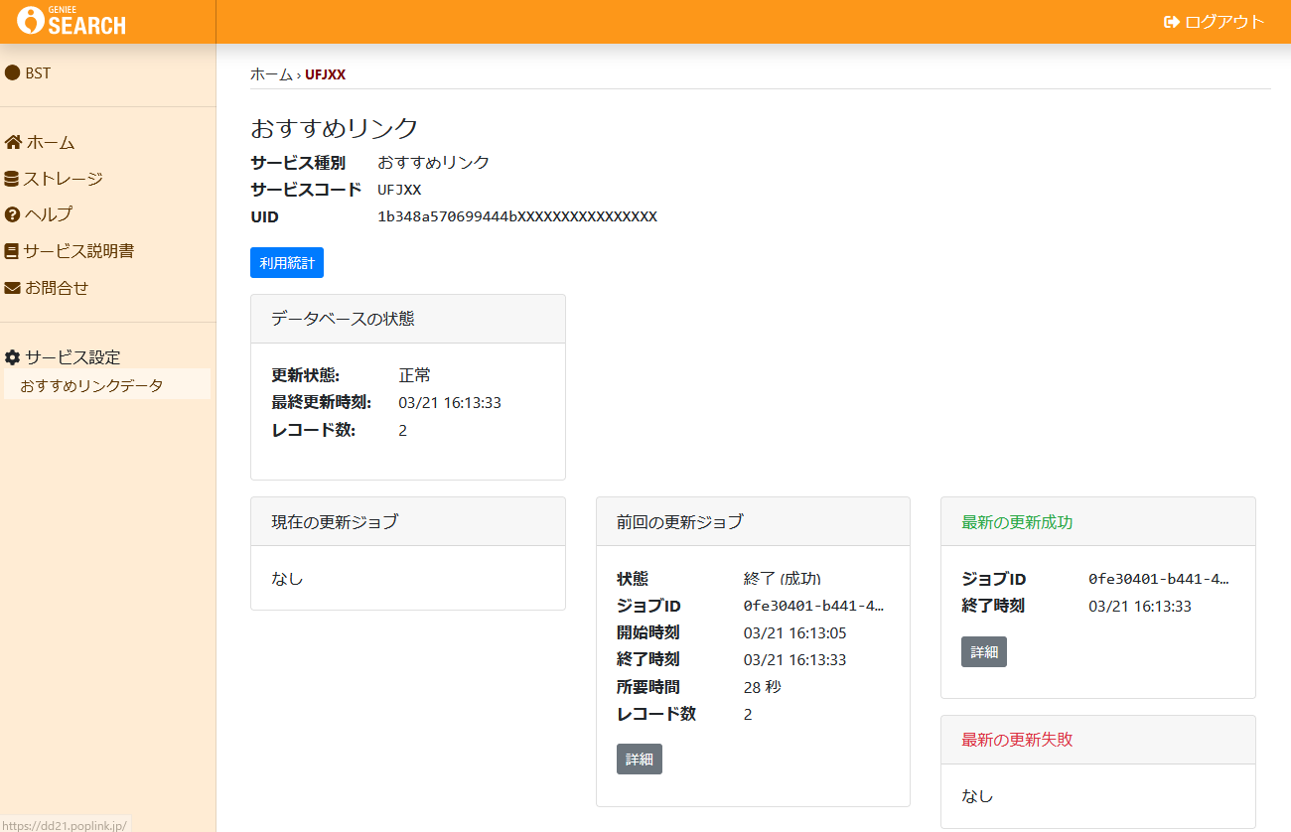Click job ID in 前回の更新ジョブ card
Screen dimensions: 1291x832
click(x=813, y=606)
